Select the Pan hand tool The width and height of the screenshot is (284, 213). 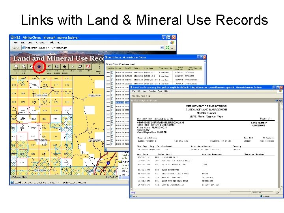31,67
